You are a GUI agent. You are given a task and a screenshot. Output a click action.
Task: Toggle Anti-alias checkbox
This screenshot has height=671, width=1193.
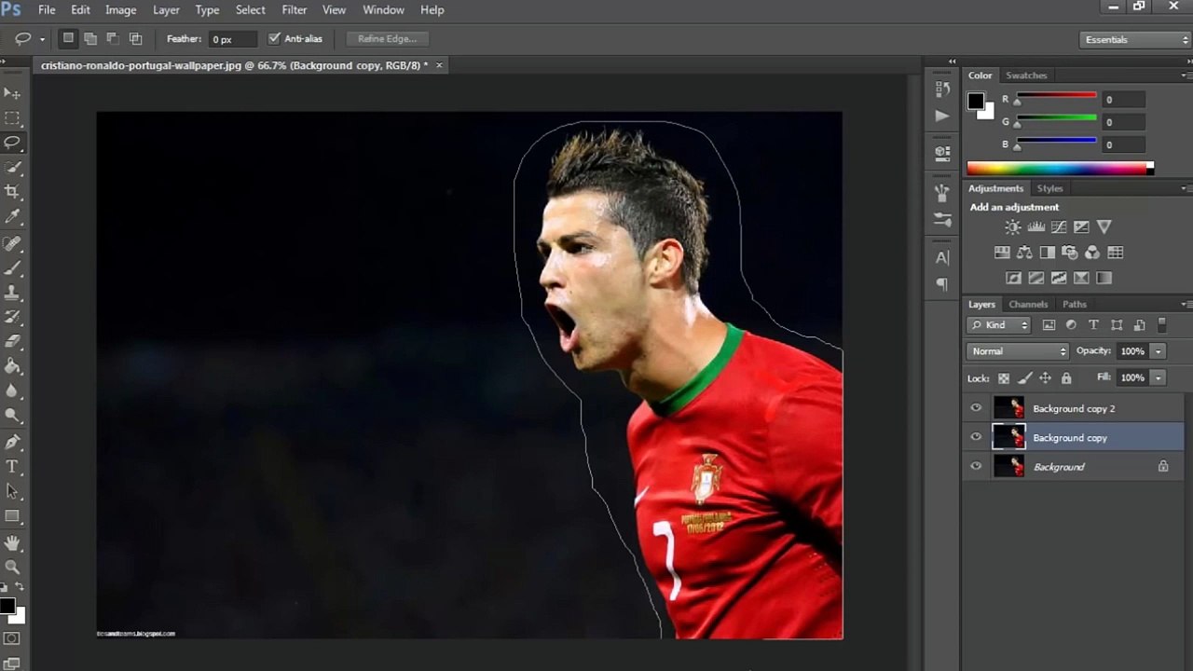(274, 38)
